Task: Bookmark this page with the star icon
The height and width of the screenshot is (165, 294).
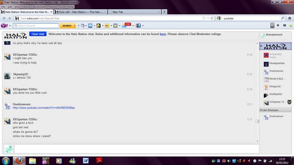Action: (204, 18)
